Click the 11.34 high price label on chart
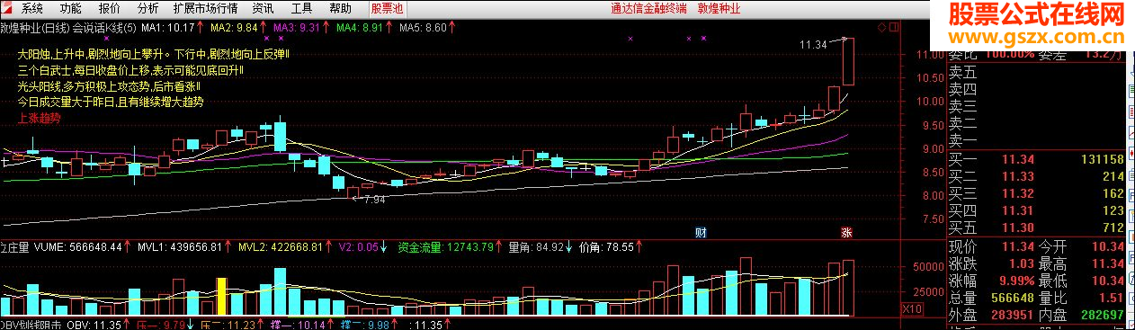The width and height of the screenshot is (1135, 330). pyautogui.click(x=812, y=44)
